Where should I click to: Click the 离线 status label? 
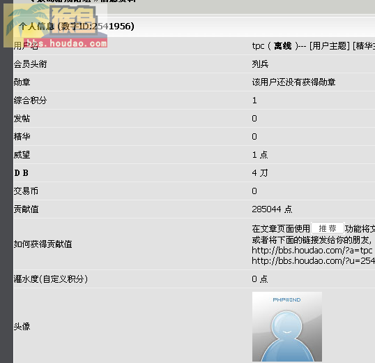click(283, 46)
